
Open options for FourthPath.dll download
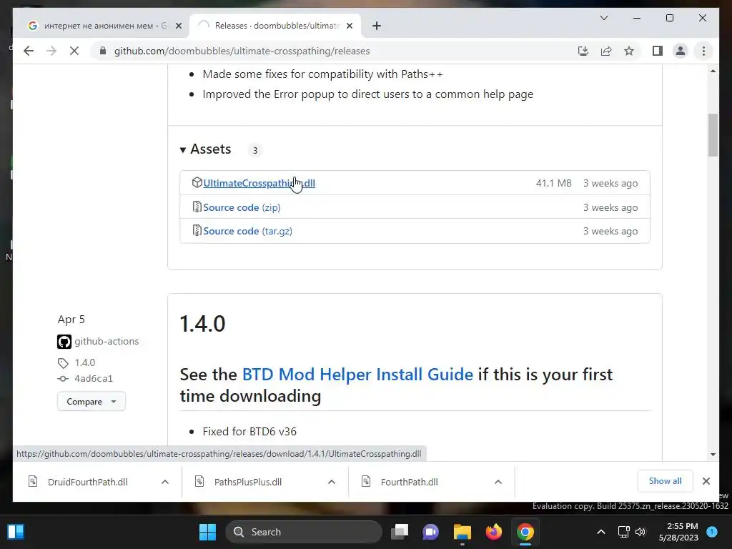tap(498, 482)
